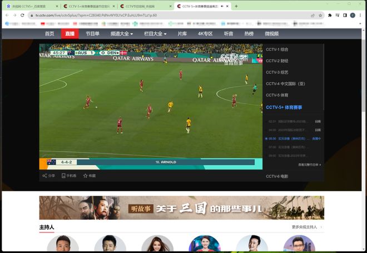Open 听音 in the navigation bar
The height and width of the screenshot is (253, 367).
(228, 34)
